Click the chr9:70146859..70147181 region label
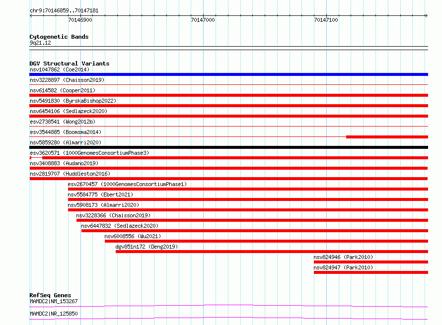442x325 pixels. coord(64,11)
